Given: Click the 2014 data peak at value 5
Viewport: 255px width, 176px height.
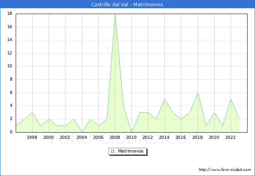Looking at the screenshot, I should click(164, 99).
